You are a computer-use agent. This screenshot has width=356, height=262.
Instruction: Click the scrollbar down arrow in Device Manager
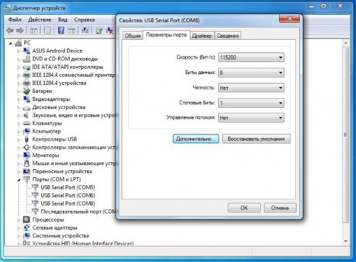point(345,241)
